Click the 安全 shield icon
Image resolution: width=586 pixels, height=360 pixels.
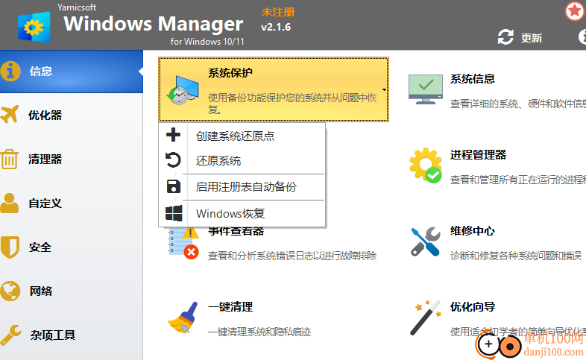tap(10, 247)
